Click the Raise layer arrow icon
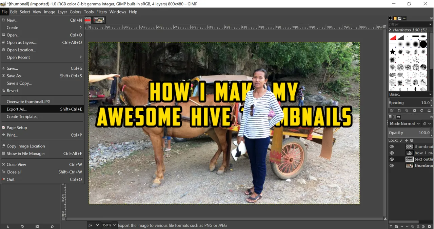This screenshot has height=229, width=434. (x=402, y=226)
